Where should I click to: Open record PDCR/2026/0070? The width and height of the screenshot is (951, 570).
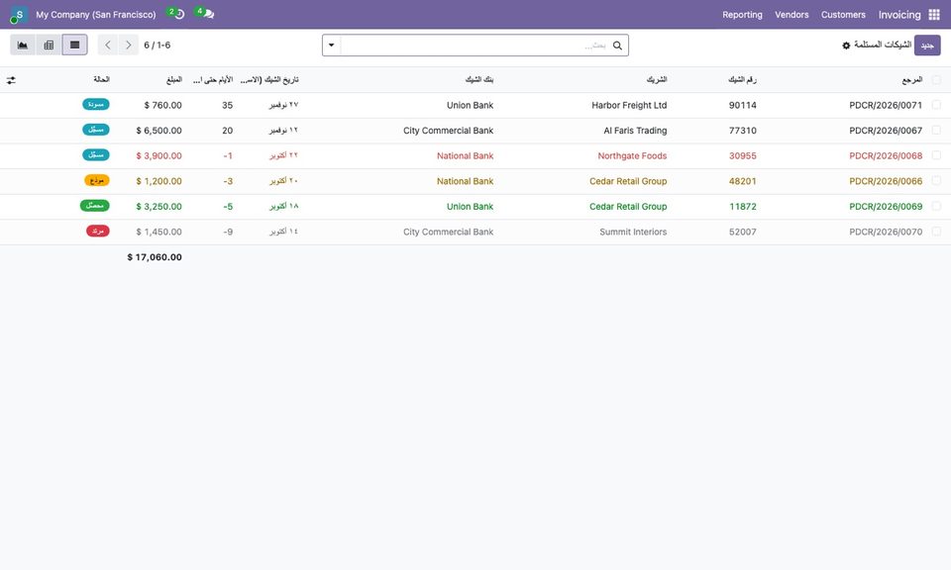click(x=886, y=232)
